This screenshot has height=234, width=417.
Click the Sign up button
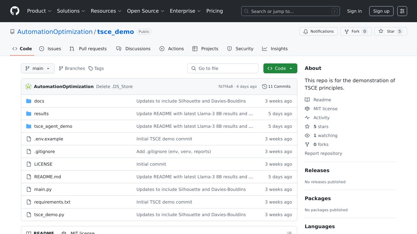click(x=381, y=11)
